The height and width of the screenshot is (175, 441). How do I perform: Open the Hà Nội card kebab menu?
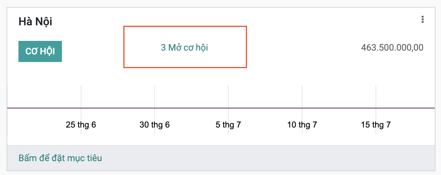click(x=423, y=19)
